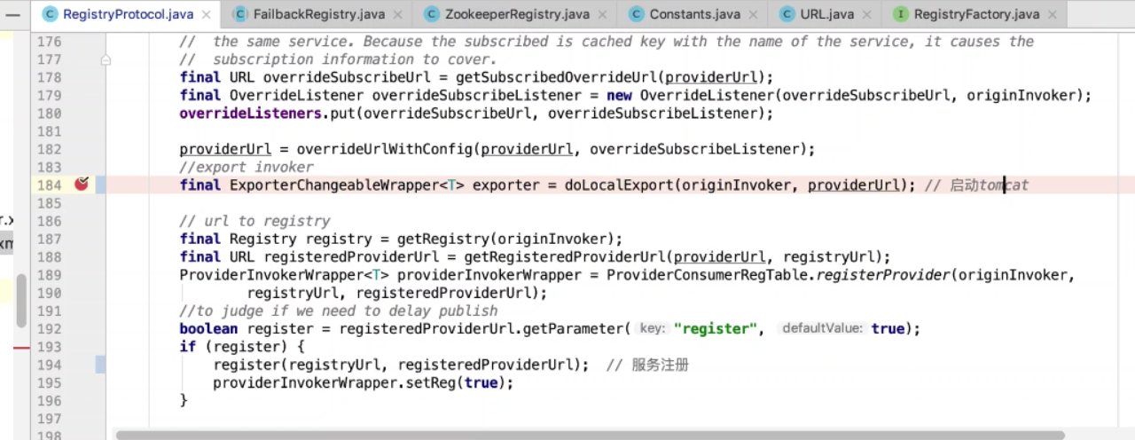The image size is (1135, 440).
Task: Click the defaultValue parameter hint
Action: (822, 329)
